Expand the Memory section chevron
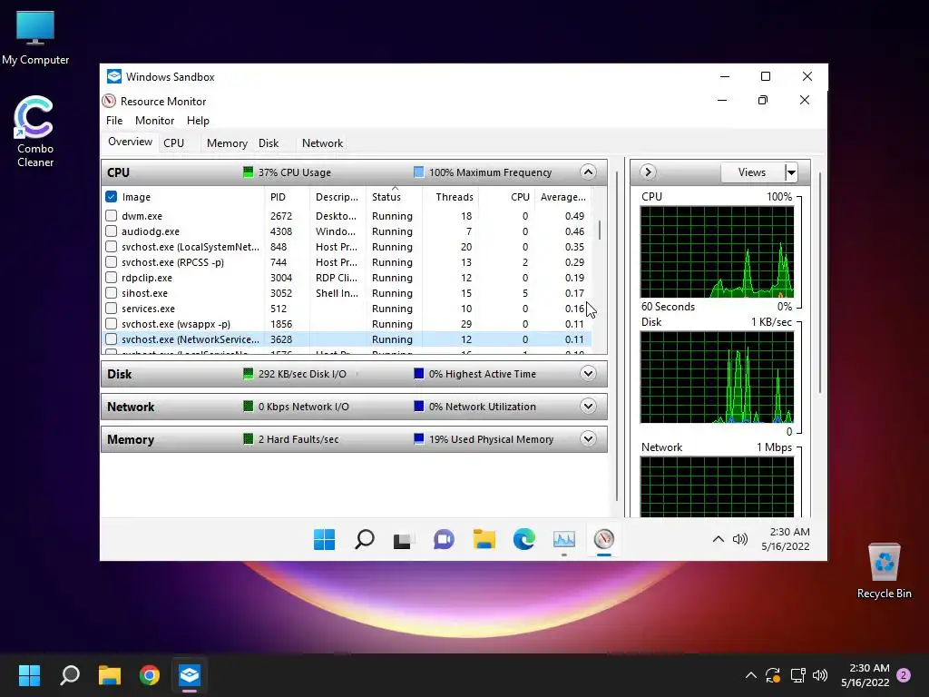 [x=588, y=439]
